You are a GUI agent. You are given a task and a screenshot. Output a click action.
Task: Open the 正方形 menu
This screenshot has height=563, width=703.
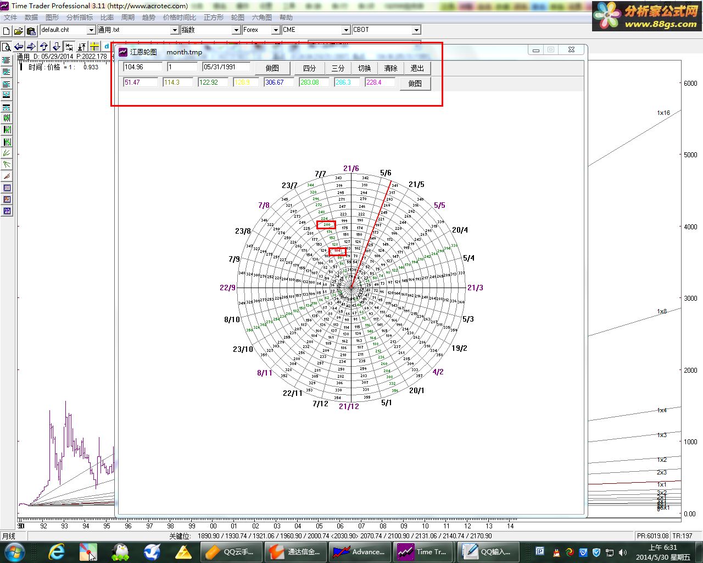tap(214, 18)
